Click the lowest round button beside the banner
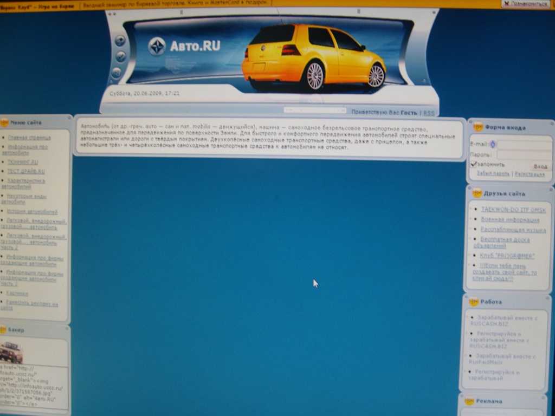This screenshot has height=416, width=555. pos(117,73)
